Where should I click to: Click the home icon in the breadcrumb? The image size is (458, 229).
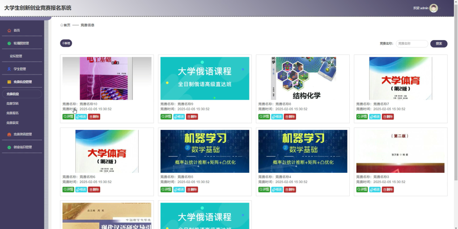click(x=62, y=25)
